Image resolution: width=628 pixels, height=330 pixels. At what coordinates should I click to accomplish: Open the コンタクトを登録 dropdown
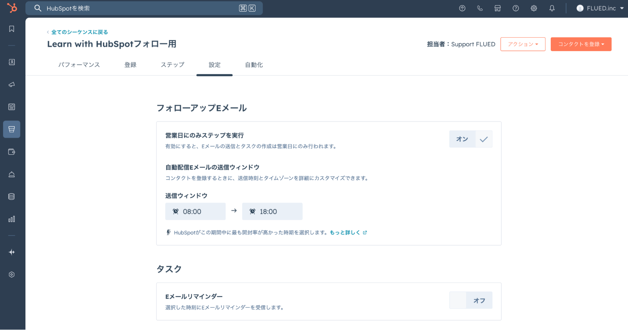click(x=581, y=44)
